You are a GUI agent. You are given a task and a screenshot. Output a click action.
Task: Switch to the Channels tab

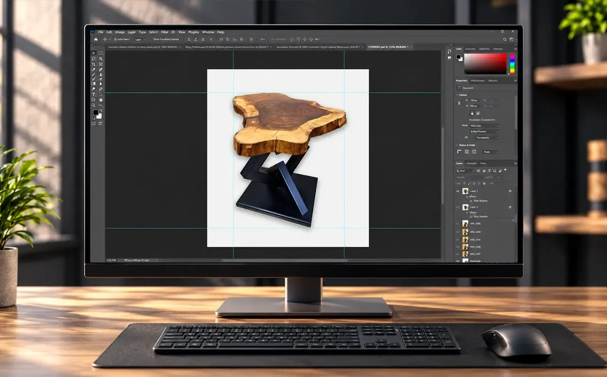pos(471,163)
